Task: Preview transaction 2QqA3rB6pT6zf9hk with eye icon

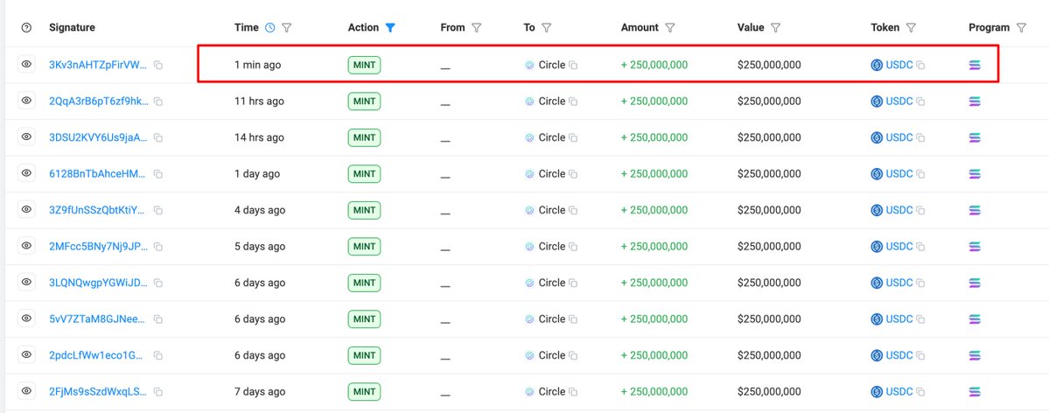Action: pos(26,101)
